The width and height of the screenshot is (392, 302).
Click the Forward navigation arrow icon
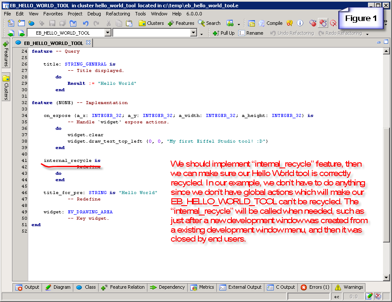click(21, 33)
